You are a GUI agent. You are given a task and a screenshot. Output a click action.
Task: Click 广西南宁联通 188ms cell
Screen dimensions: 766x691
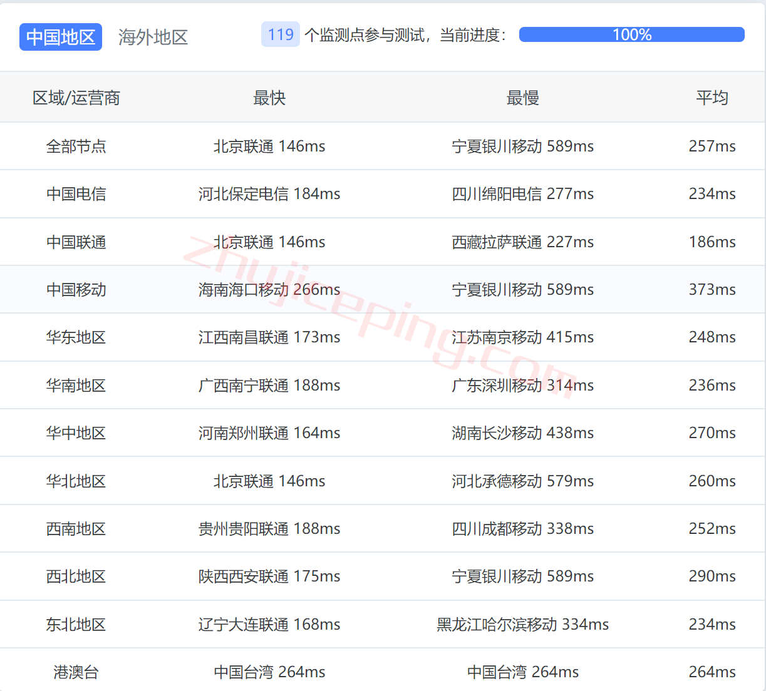tap(269, 385)
